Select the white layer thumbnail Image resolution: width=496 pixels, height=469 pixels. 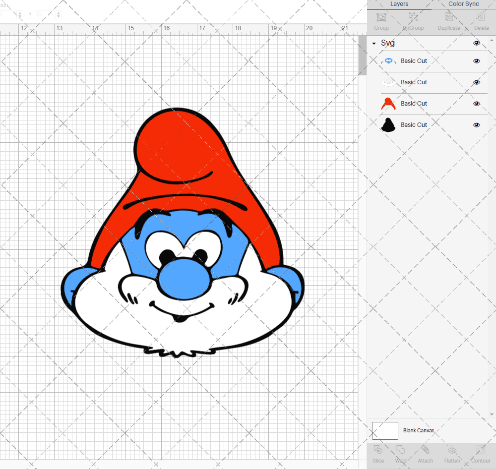click(388, 82)
